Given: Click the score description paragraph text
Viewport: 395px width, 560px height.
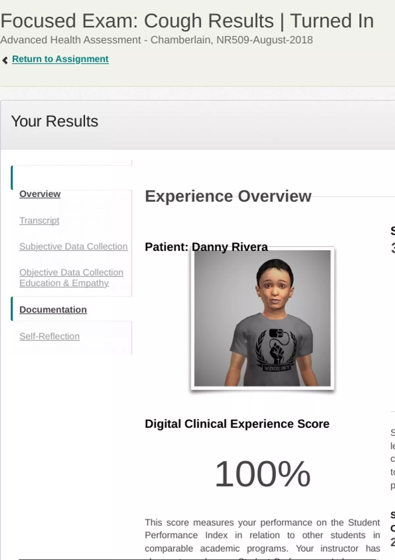Looking at the screenshot, I should (x=262, y=535).
